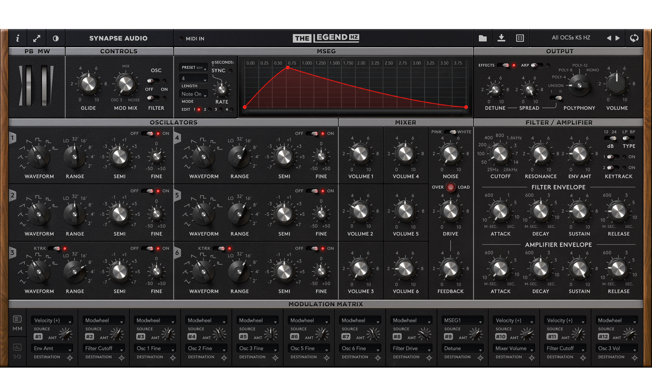Click the save preset download icon
Image resolution: width=652 pixels, height=391 pixels.
[501, 38]
